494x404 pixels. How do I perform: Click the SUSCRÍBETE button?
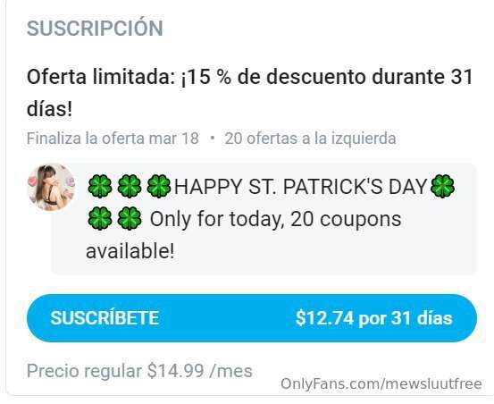coord(252,318)
